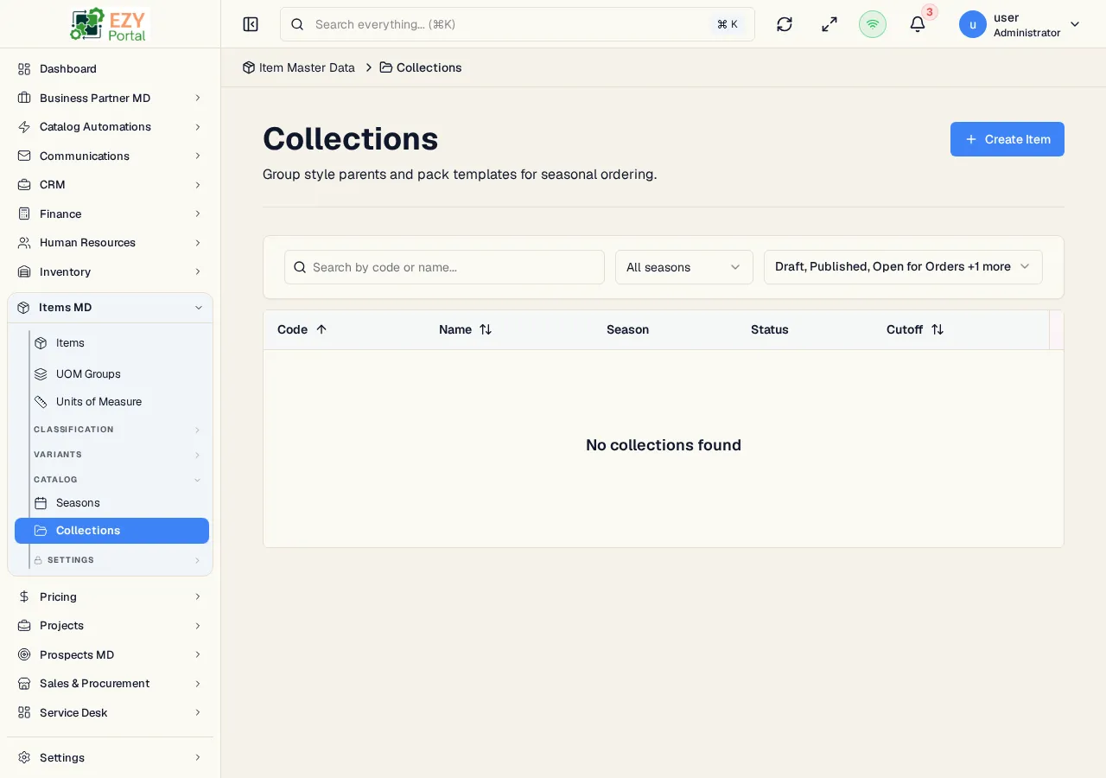Viewport: 1106px width, 778px height.
Task: Click the 'No collections found' text
Action: (x=664, y=445)
